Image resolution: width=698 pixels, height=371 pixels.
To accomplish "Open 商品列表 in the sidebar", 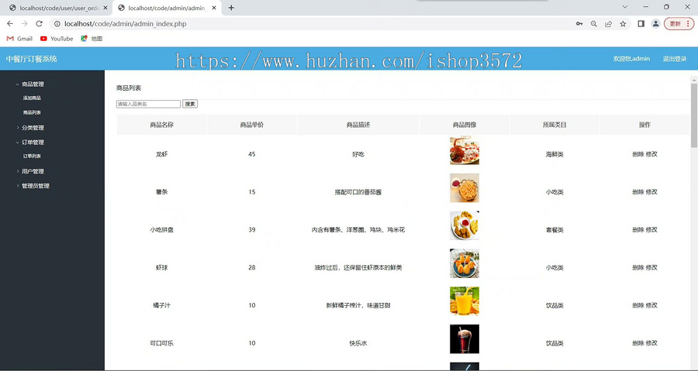I will tap(32, 112).
